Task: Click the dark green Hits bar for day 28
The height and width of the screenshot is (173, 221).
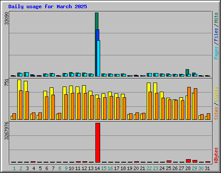Action: coord(187,72)
